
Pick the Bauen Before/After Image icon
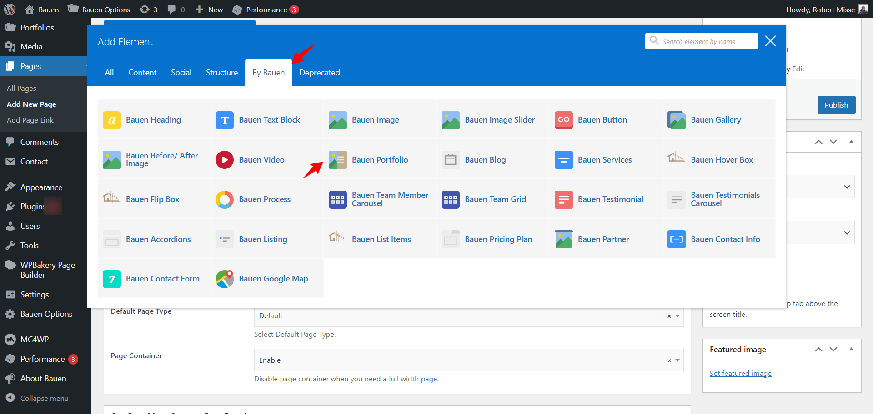112,160
